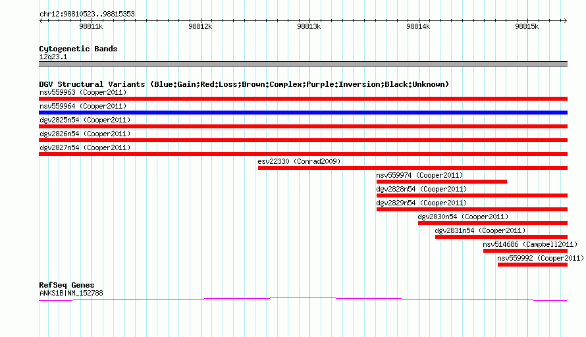Click the dgv2829n54 (Cooper2011) label
Viewport: 586px width, 337px height.
(x=421, y=203)
